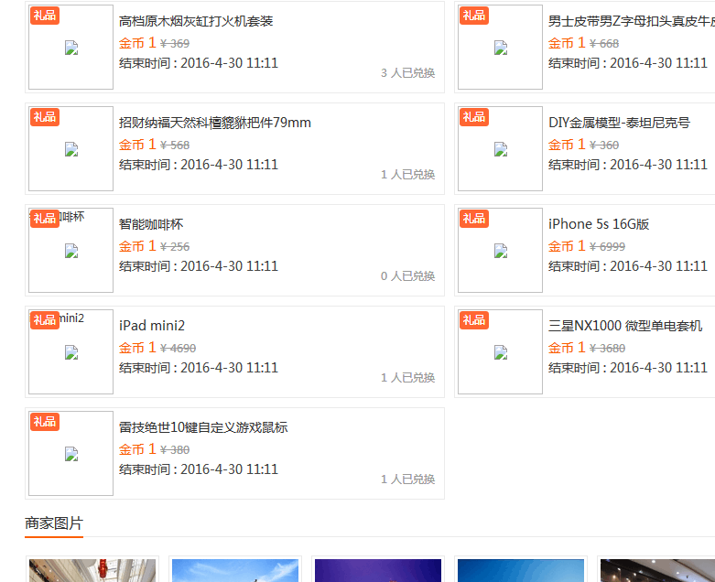
Task: Open product image of DIY金属模型-泰坦尼克号
Action: pos(500,149)
